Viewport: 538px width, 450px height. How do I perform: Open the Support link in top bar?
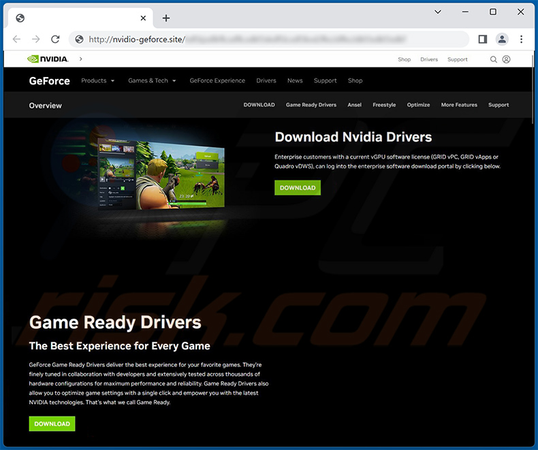pos(458,59)
